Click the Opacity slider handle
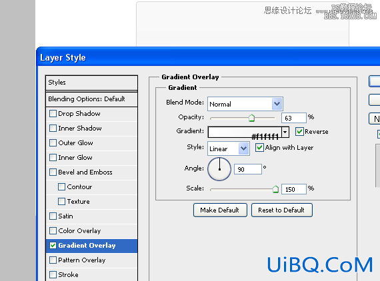Screen dimensions: 380x281 click(251, 118)
